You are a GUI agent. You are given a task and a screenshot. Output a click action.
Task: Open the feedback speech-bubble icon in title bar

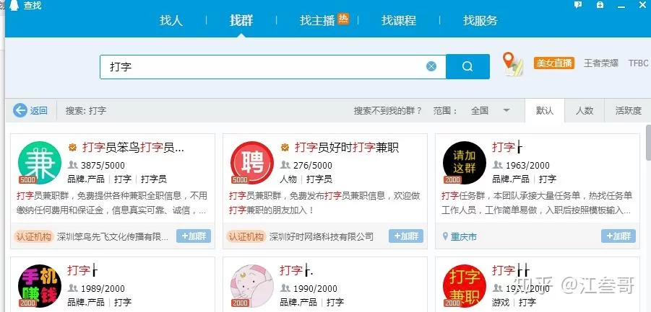[578, 5]
